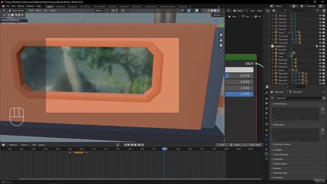Toggle the Add Rest Position checkbox
The height and width of the screenshot is (184, 327).
point(273,144)
